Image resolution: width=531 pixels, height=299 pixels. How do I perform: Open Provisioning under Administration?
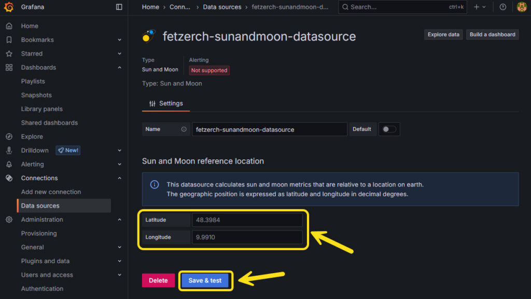click(39, 234)
